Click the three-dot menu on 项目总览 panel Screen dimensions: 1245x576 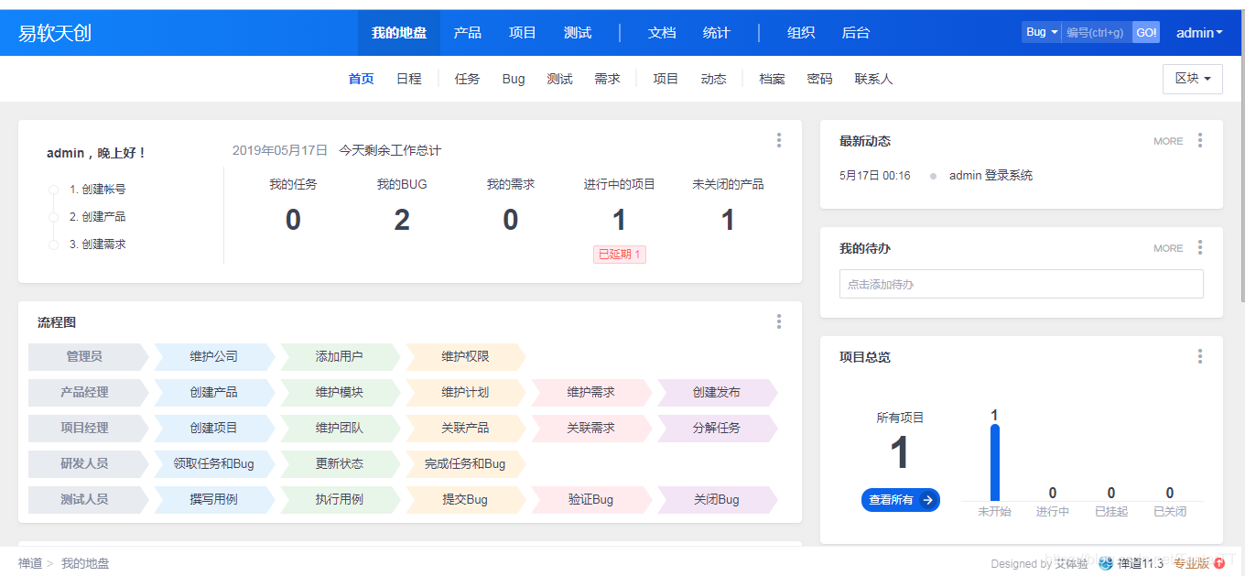point(1200,356)
